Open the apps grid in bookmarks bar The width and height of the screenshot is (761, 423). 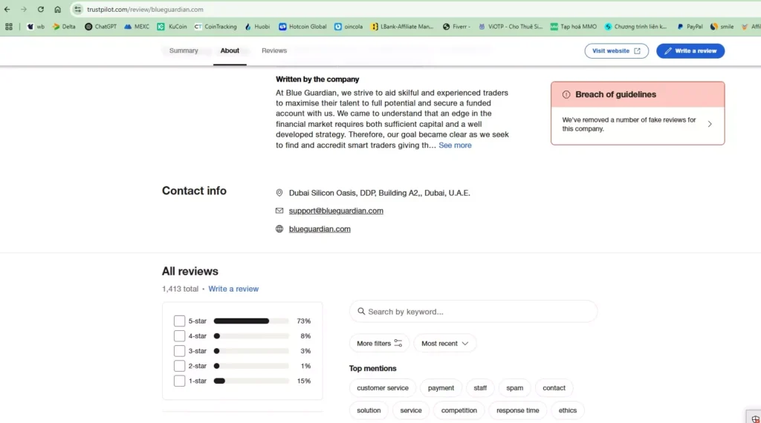(9, 27)
